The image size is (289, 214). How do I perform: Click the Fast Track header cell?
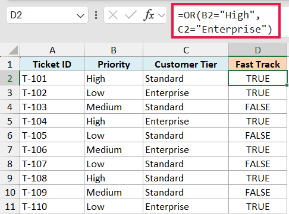(x=257, y=64)
